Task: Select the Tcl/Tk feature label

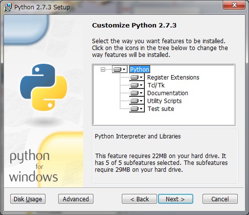Action: coord(156,85)
